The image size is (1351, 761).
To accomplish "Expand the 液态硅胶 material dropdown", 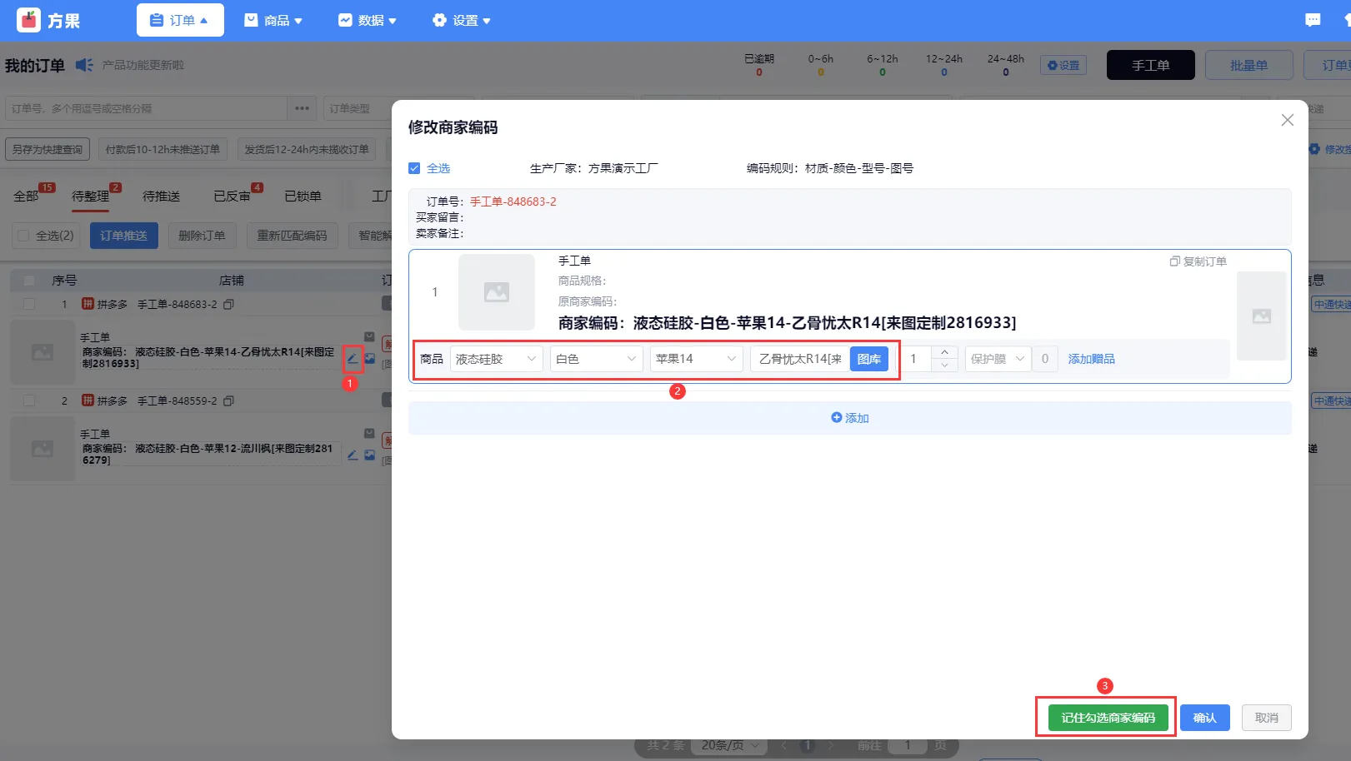I will pos(496,359).
